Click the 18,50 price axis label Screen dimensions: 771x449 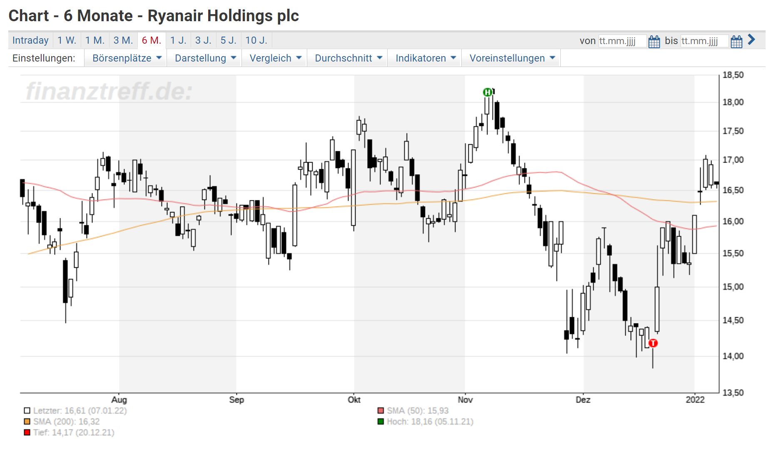point(733,75)
